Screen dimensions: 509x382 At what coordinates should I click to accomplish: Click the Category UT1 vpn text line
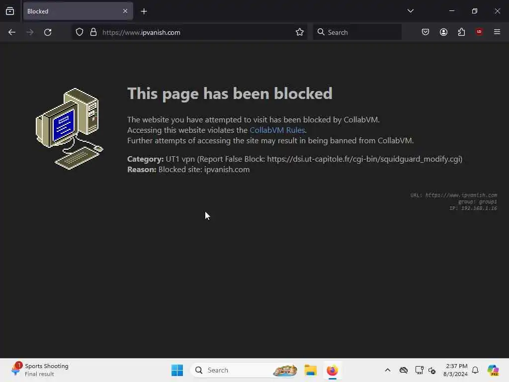click(x=295, y=159)
